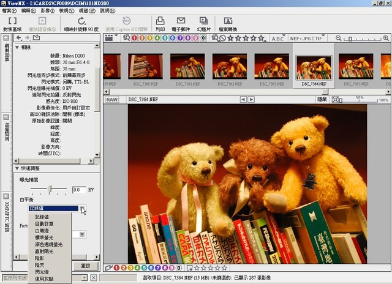Apply purple label 7 below the image

coord(158,268)
